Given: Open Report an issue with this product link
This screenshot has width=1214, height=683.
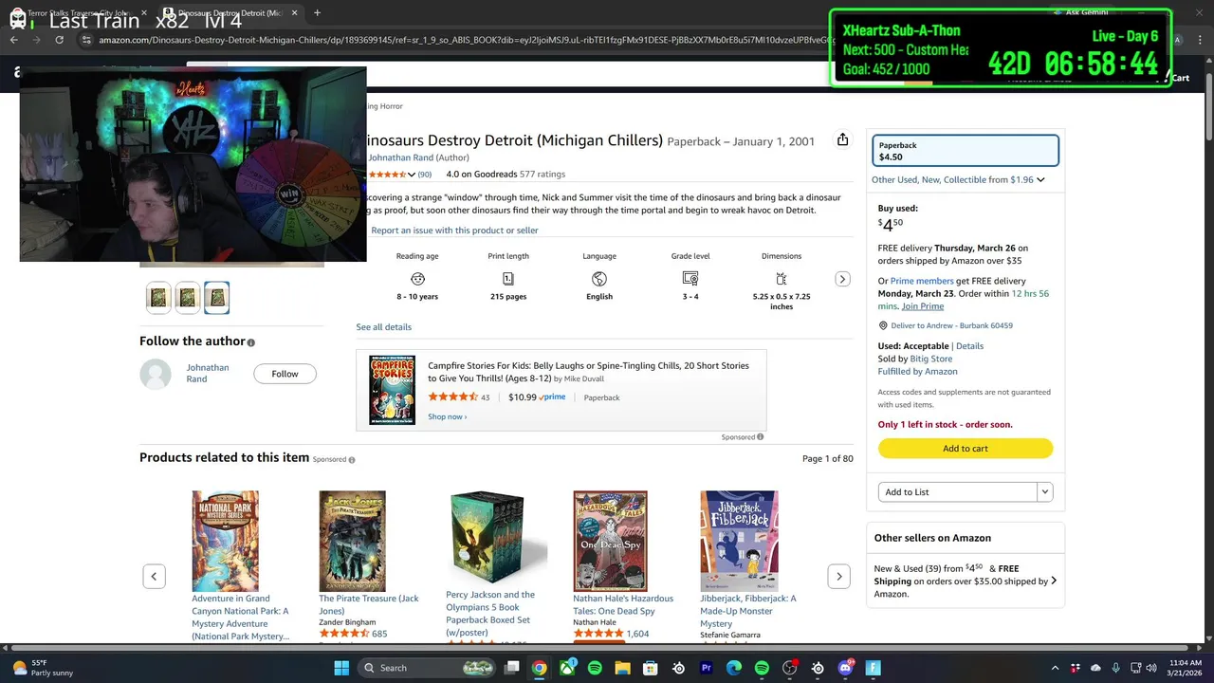Looking at the screenshot, I should click(454, 231).
